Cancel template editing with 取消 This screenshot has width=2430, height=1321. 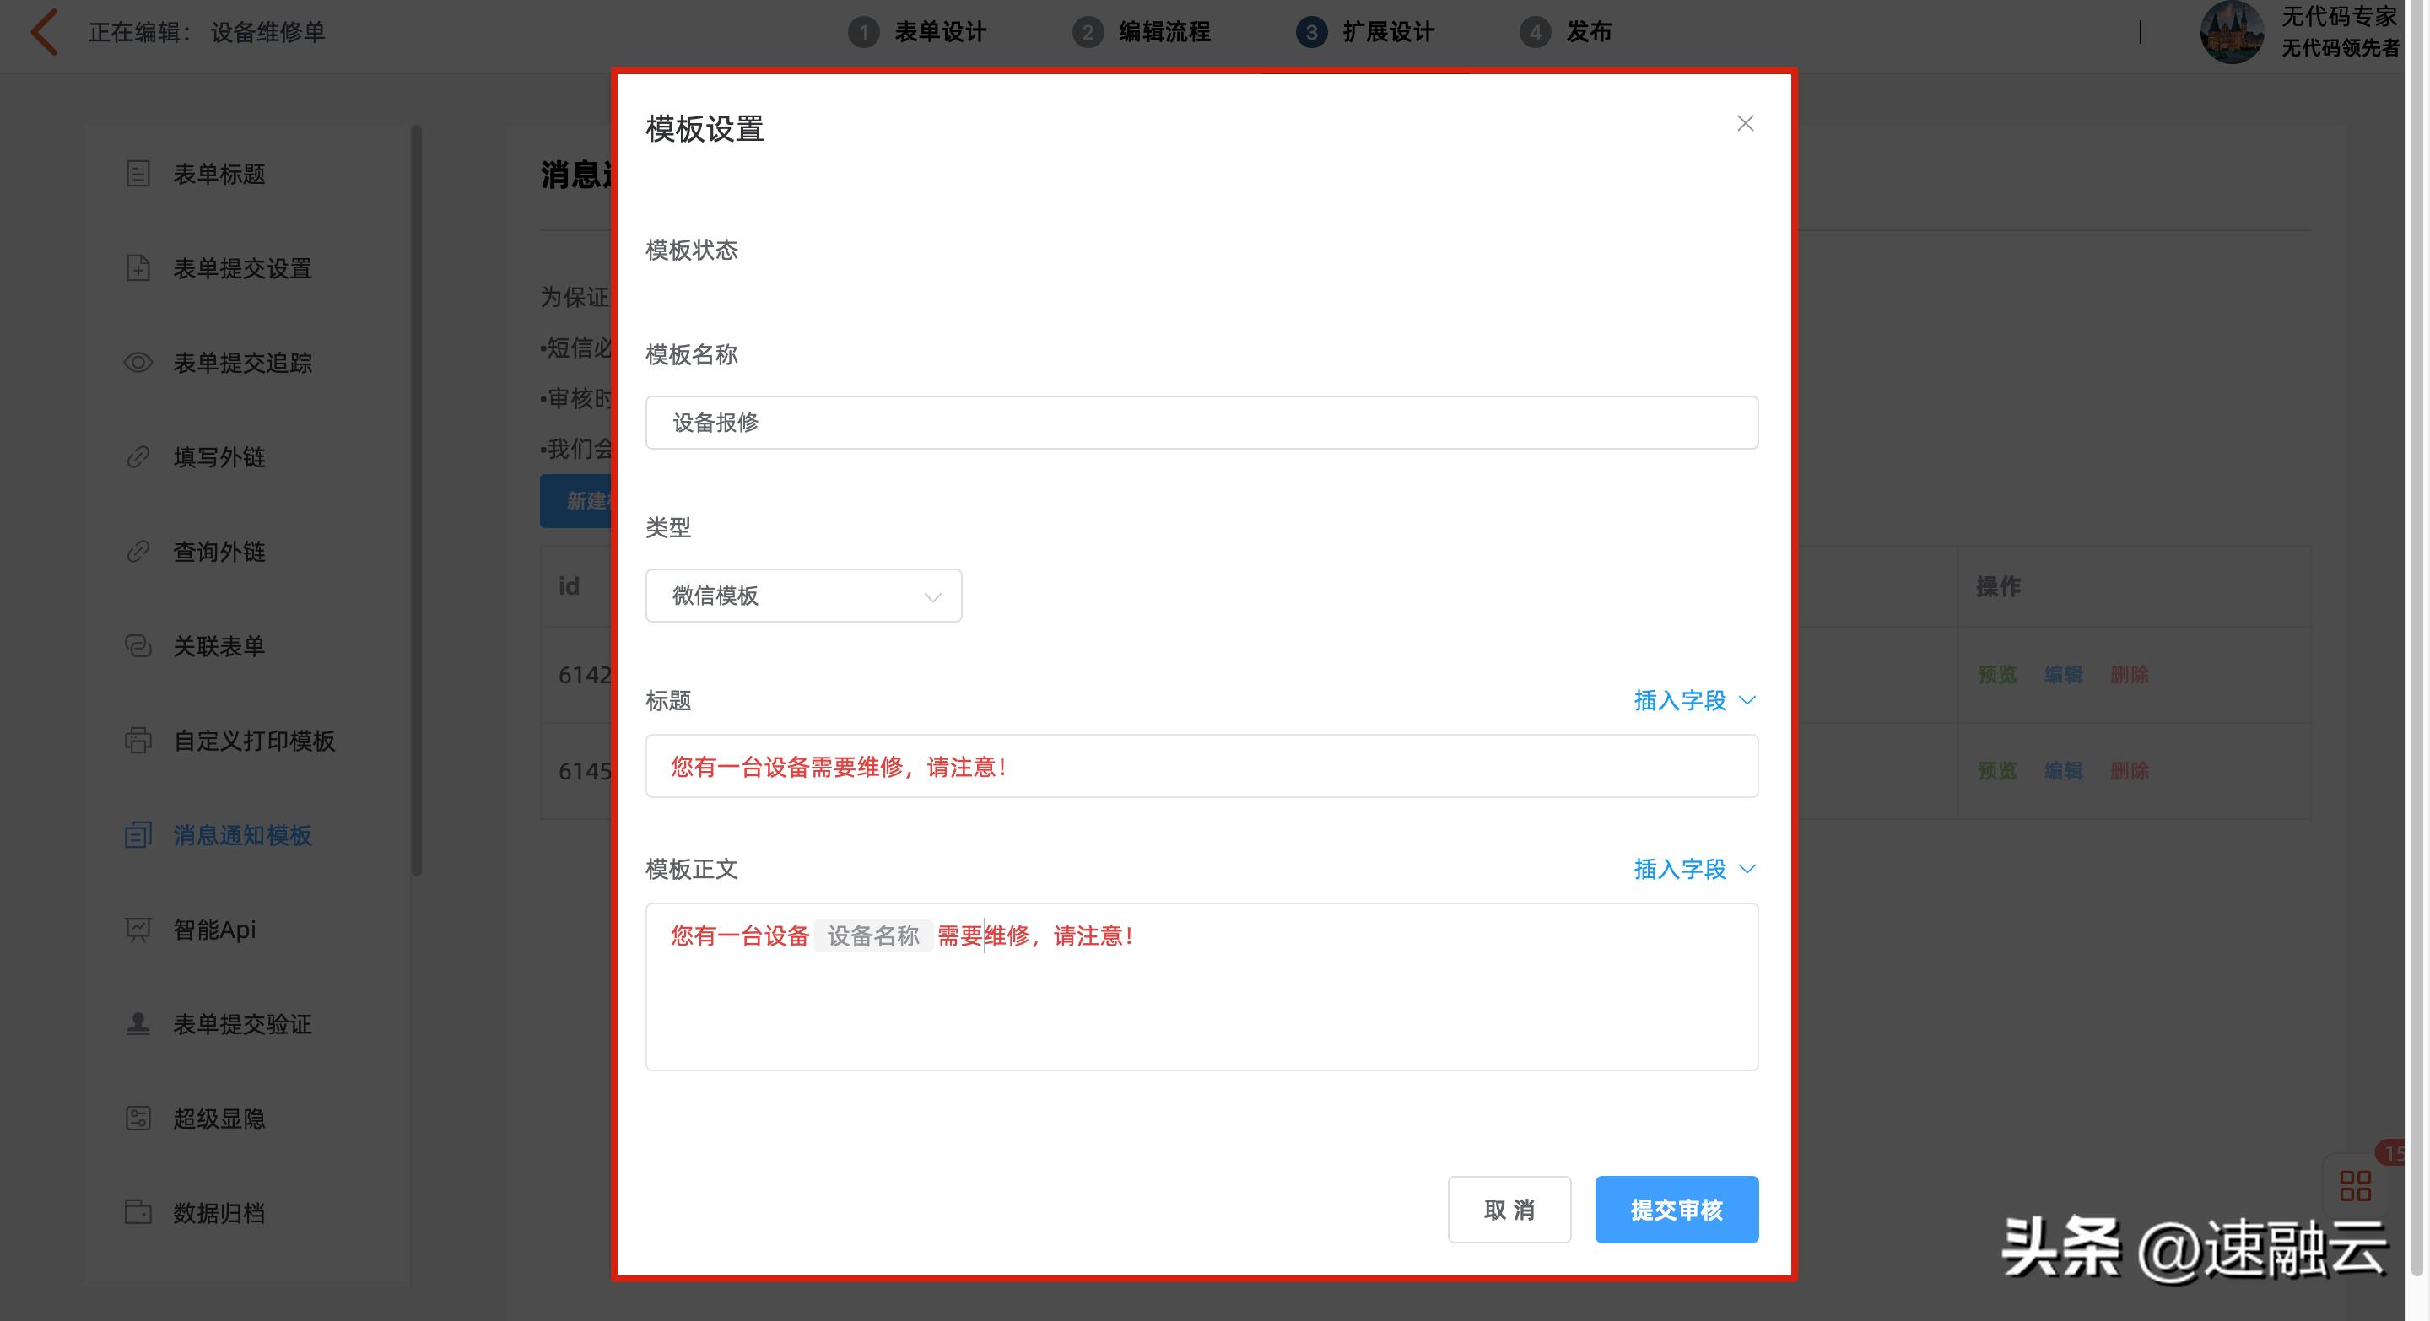1509,1209
